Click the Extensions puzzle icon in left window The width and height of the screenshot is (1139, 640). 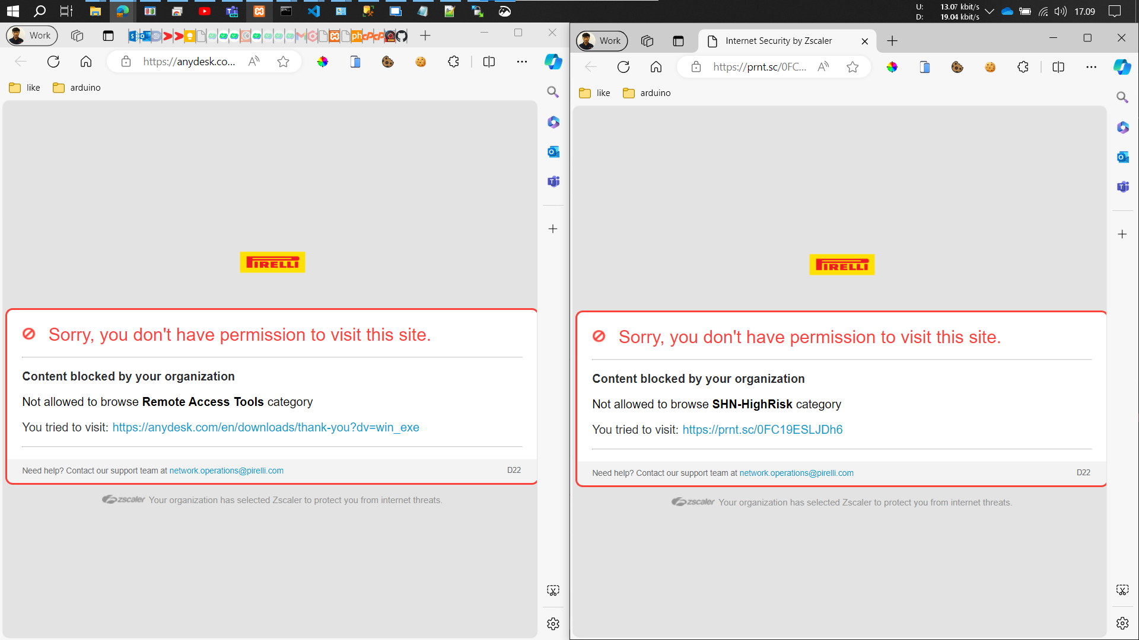pos(453,62)
